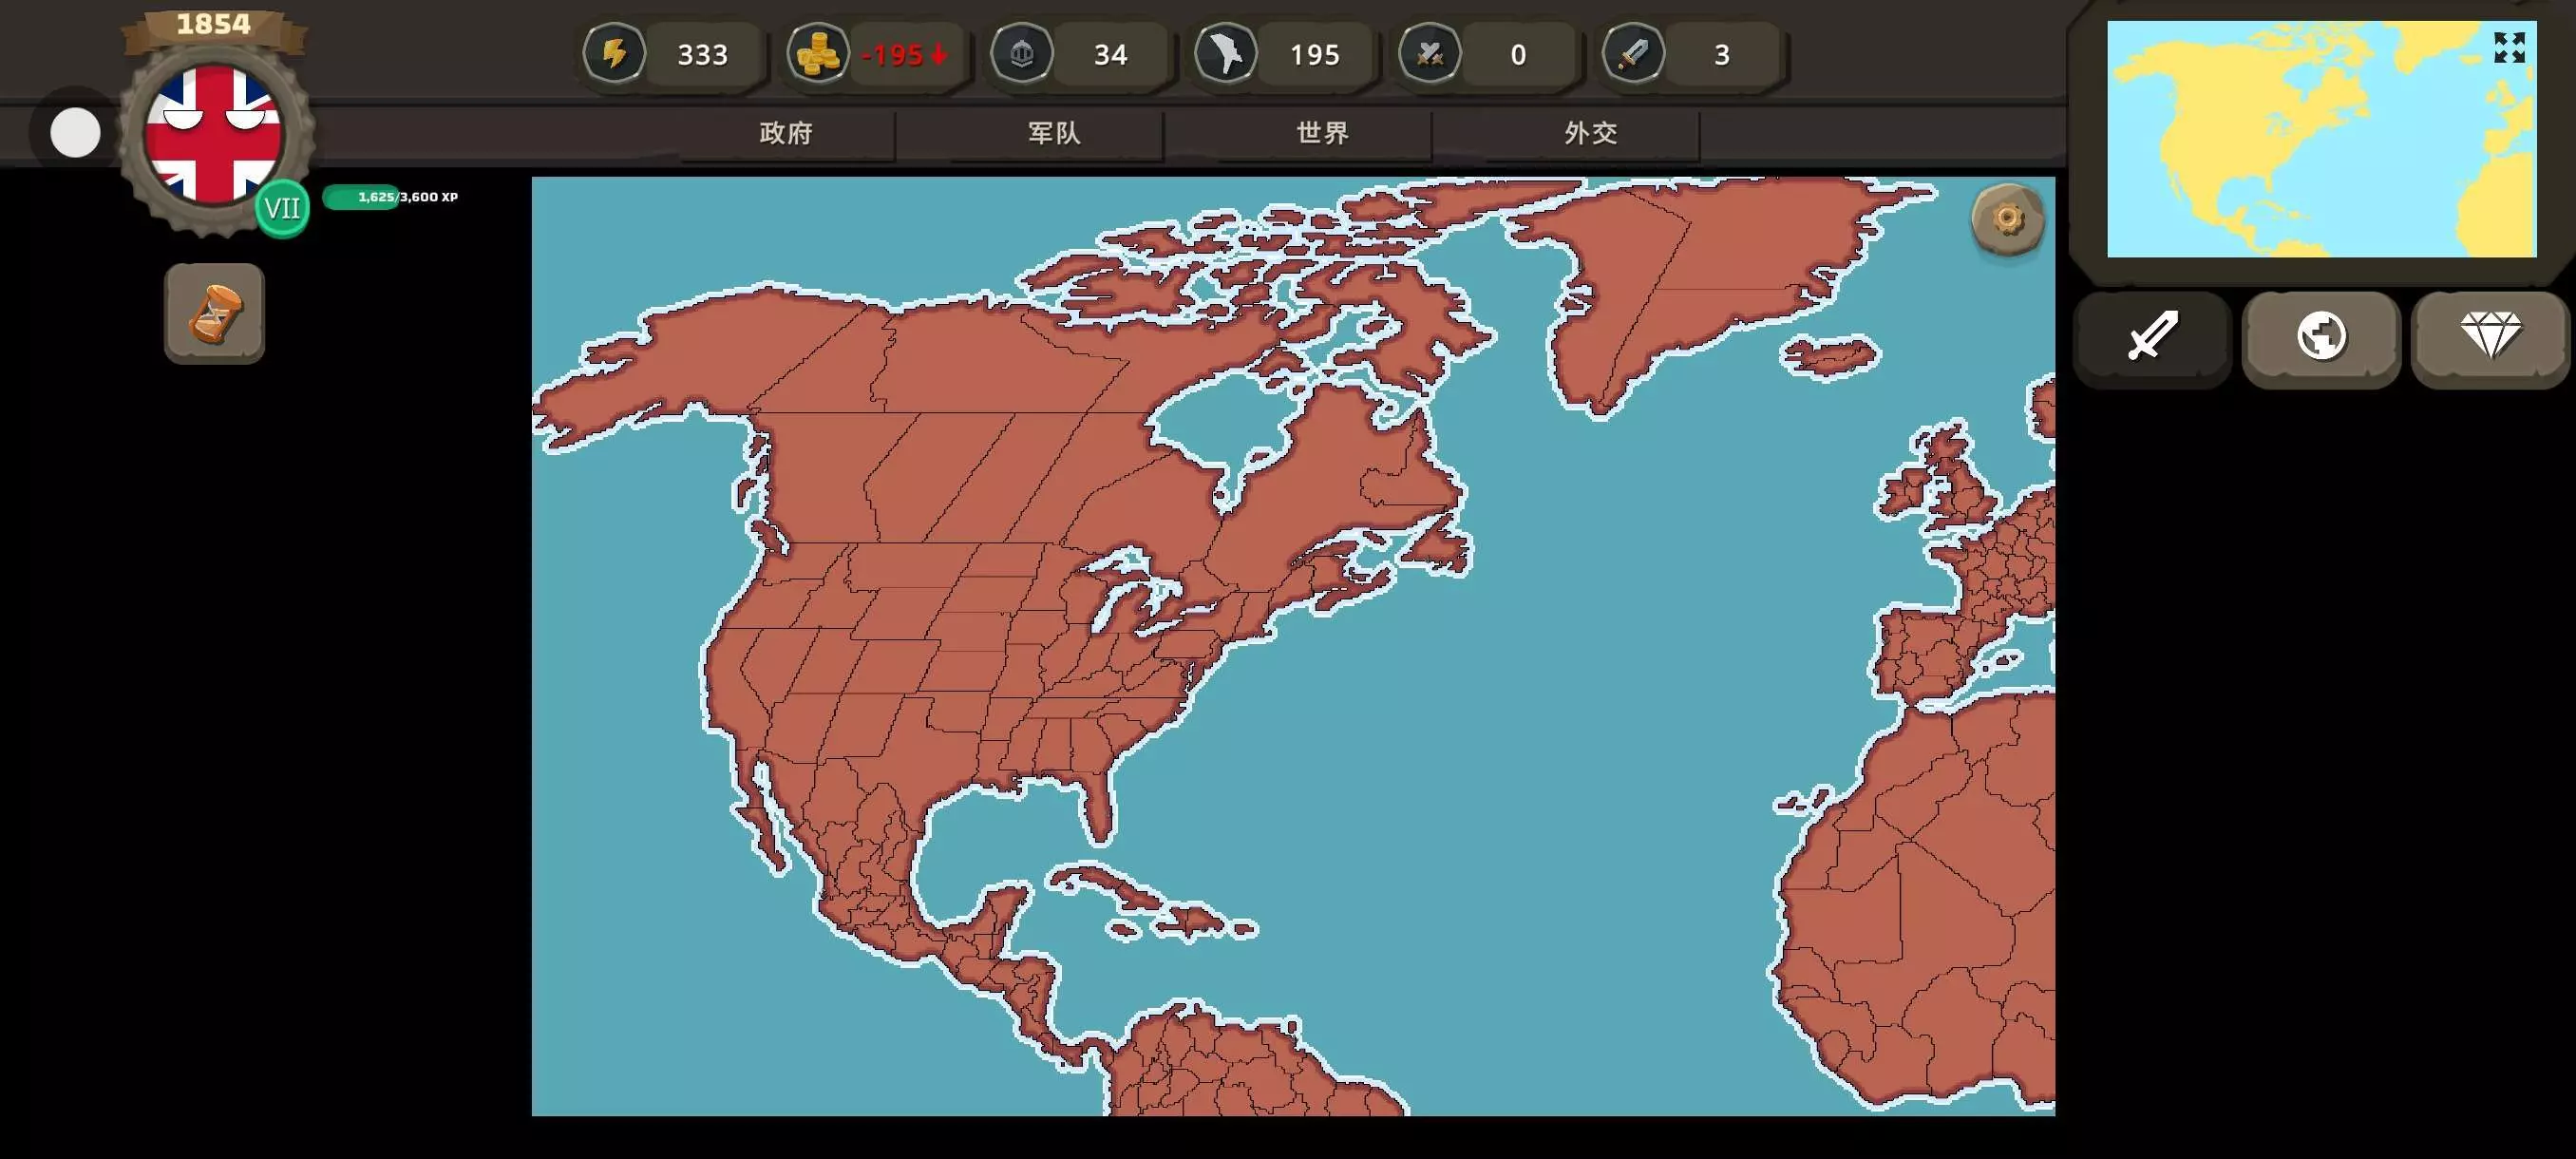Click the territory count map icon
Screen dimensions: 2576x1159
(x=1225, y=53)
